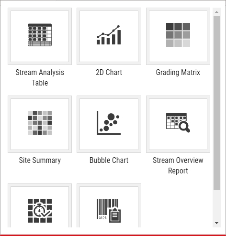
Task: Click the Stream Overview Report label
Action: [178, 166]
